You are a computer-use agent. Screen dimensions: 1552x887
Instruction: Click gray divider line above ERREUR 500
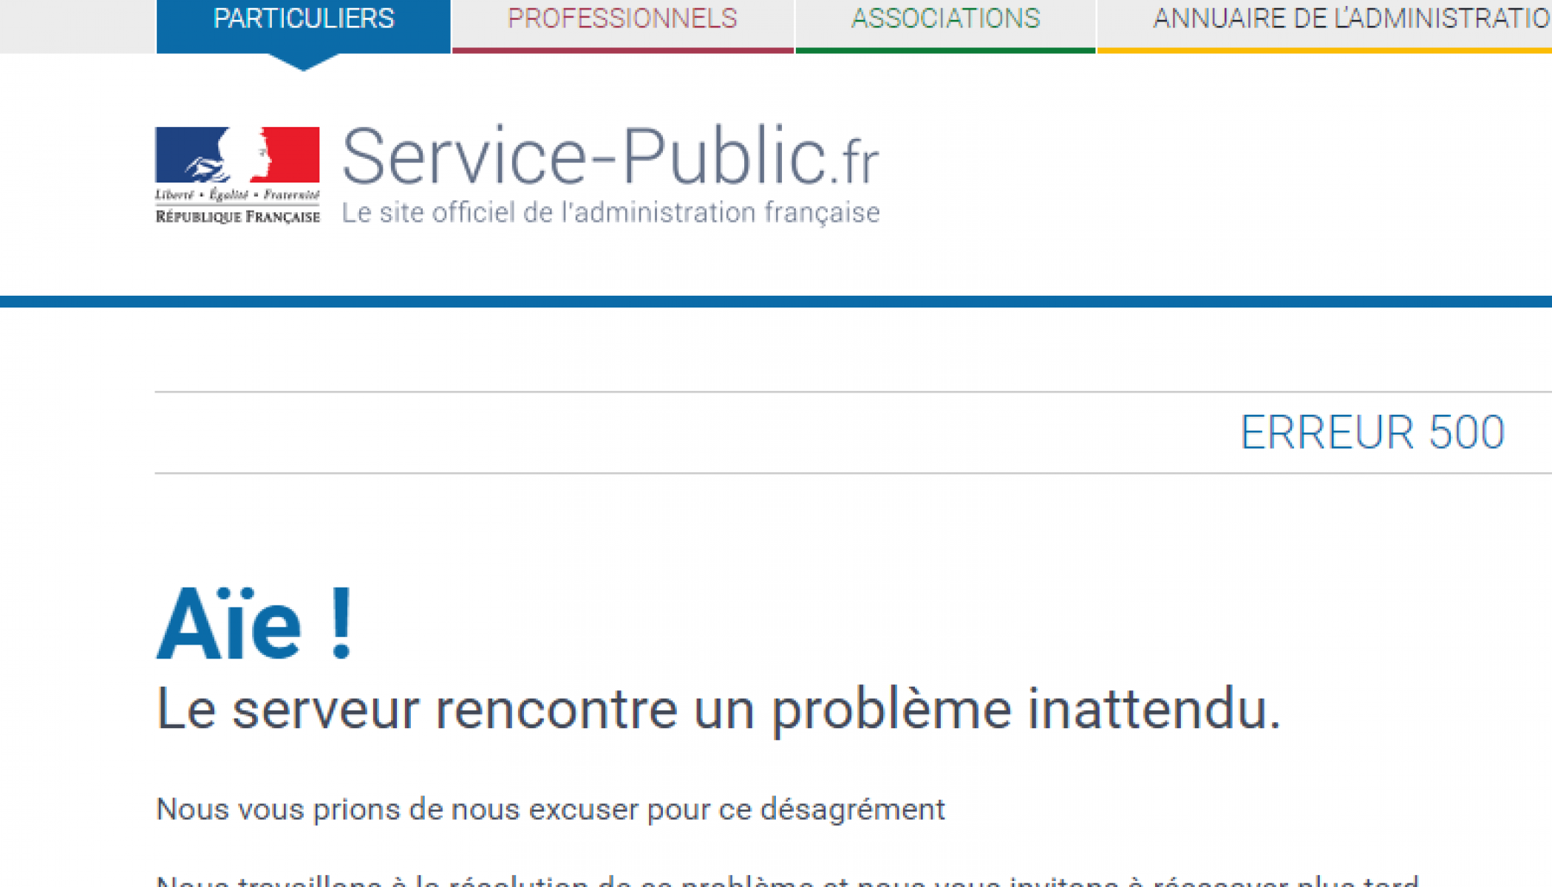(850, 392)
